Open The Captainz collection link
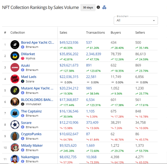 [31, 111]
